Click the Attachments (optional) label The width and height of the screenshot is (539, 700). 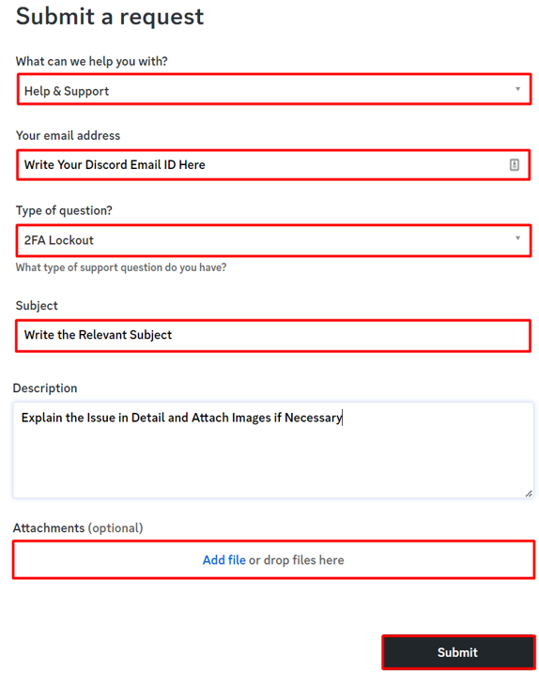(x=78, y=527)
